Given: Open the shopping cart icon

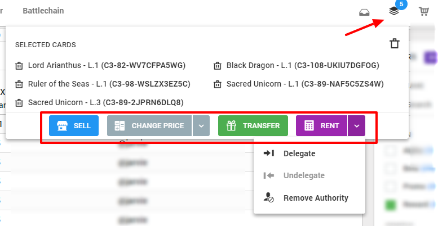Looking at the screenshot, I should click(x=423, y=11).
